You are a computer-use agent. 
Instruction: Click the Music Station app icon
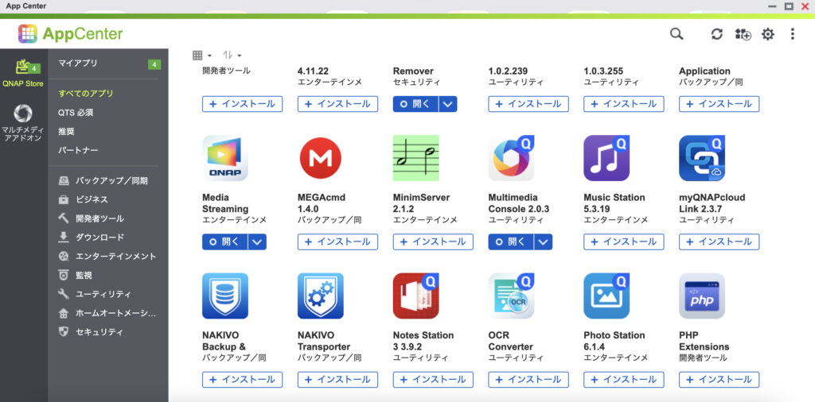(x=606, y=158)
